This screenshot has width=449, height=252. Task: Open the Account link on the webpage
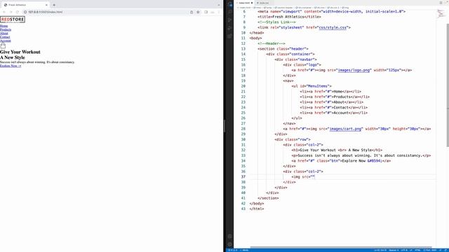tap(6, 41)
